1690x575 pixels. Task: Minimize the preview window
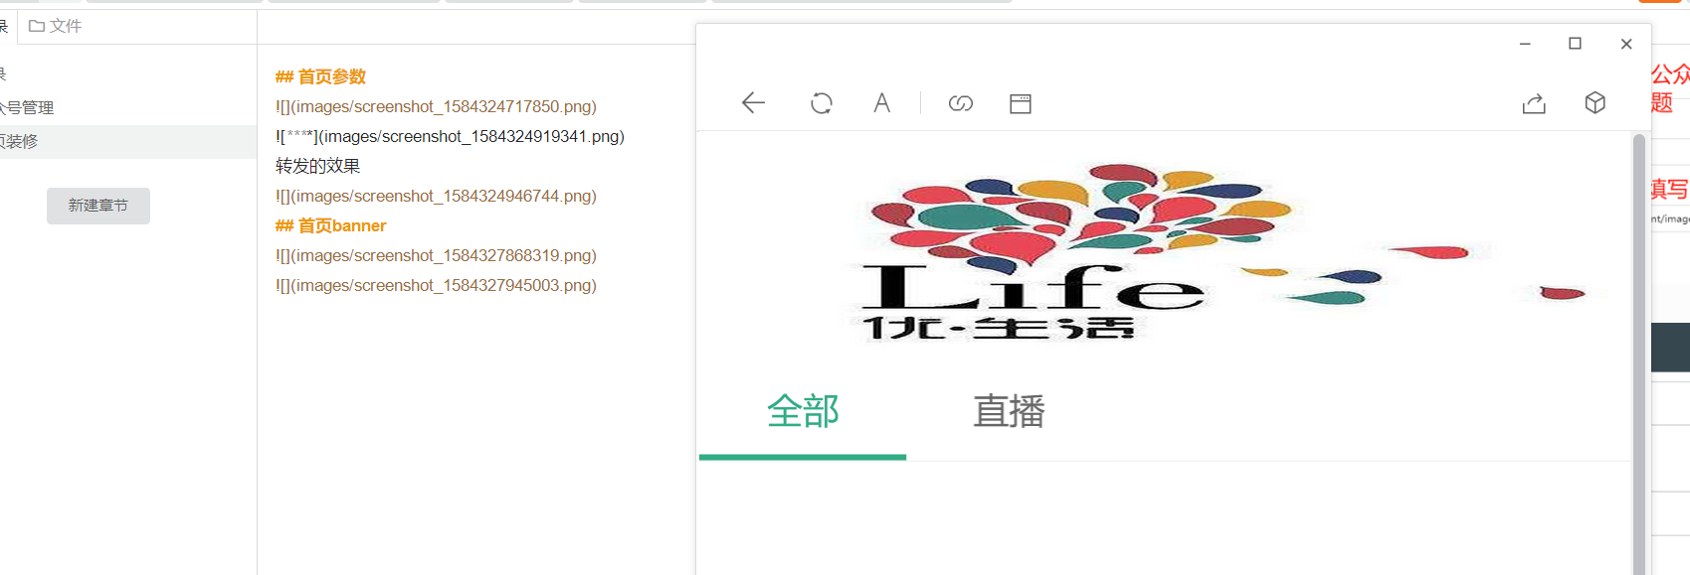(x=1525, y=44)
